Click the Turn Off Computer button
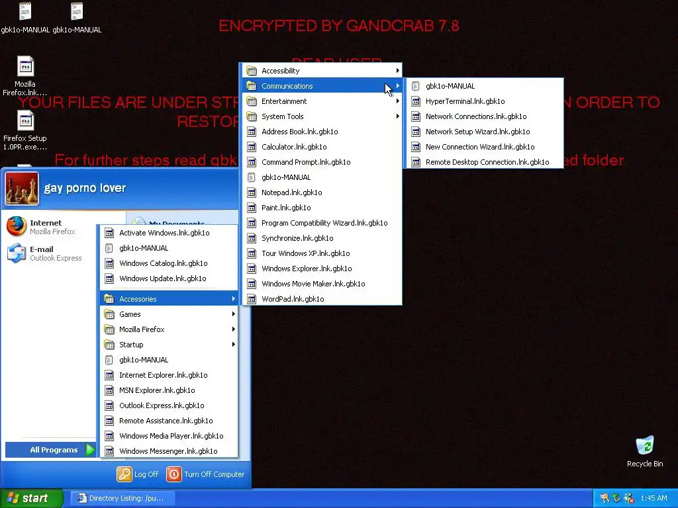Screen dimensions: 678x508 tap(205, 474)
